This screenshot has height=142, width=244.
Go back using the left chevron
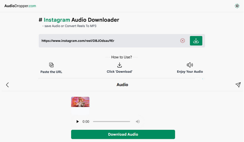pos(7,85)
